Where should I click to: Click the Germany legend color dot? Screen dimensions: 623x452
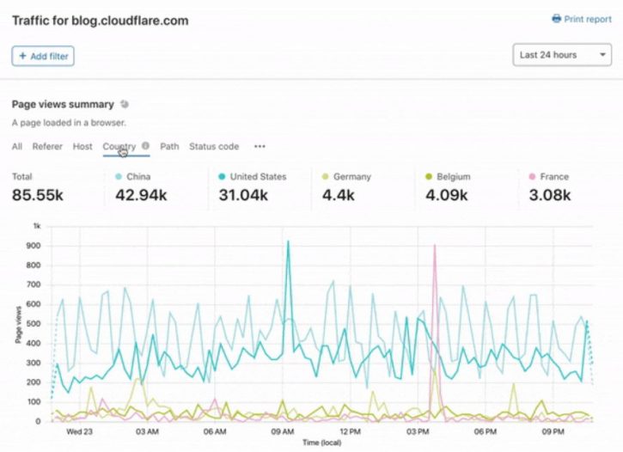tap(326, 176)
